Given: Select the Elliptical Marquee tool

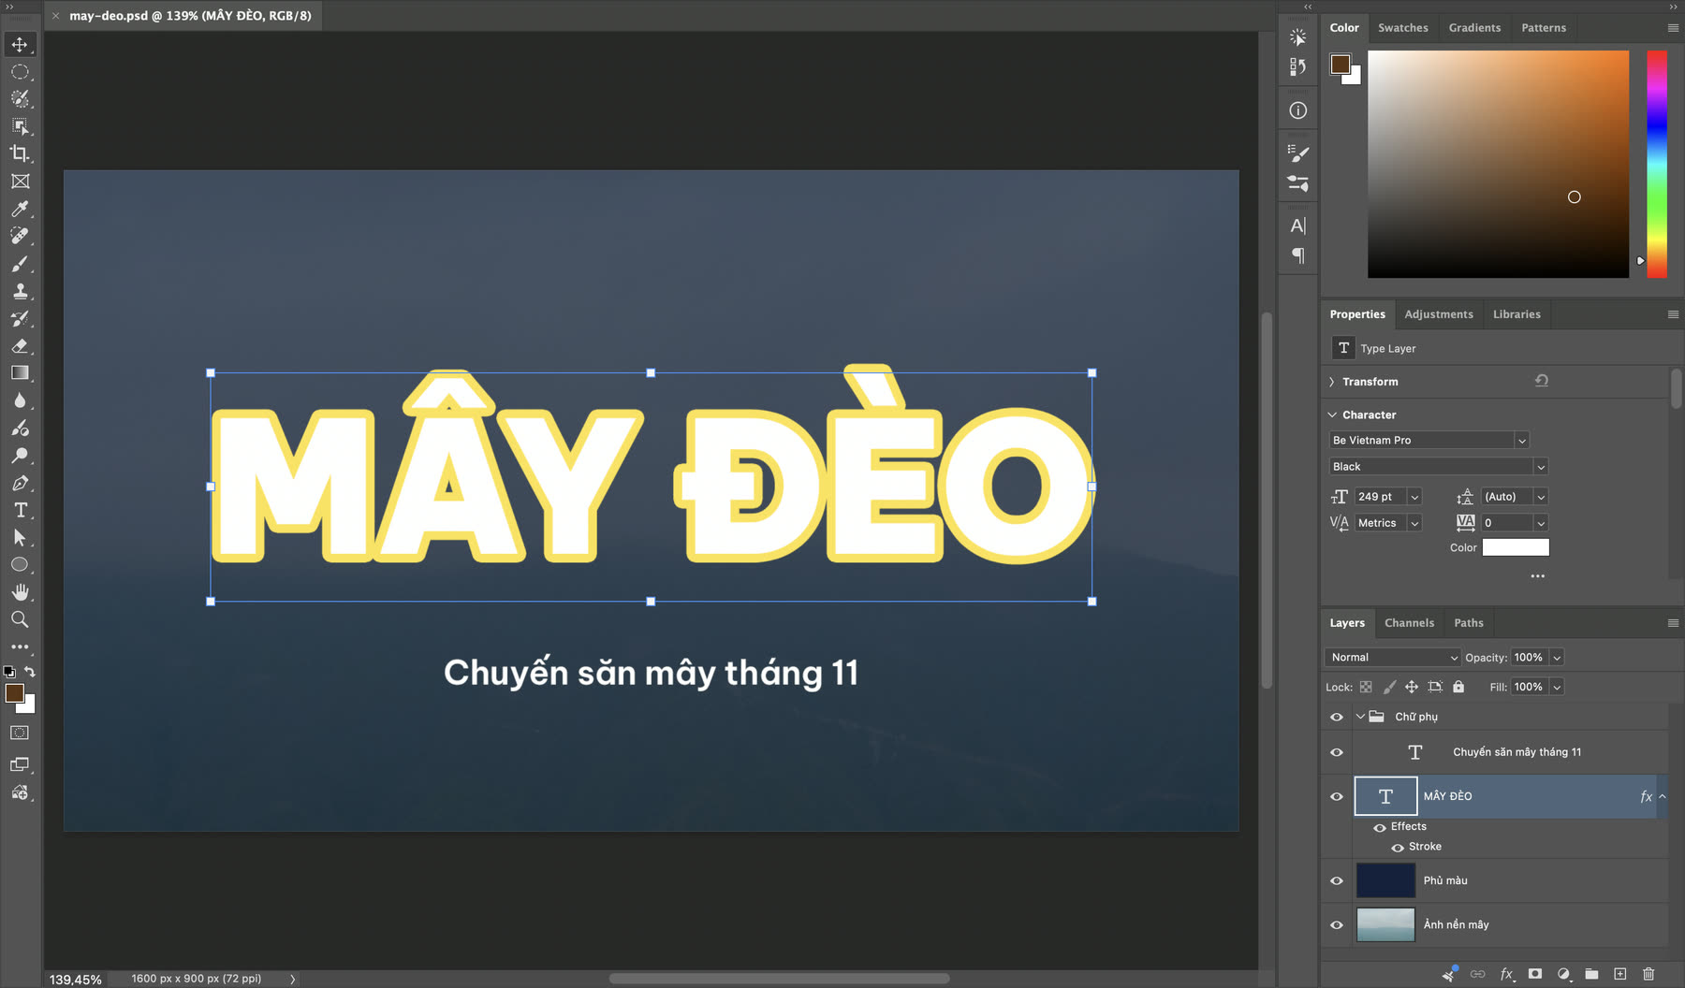Looking at the screenshot, I should (20, 72).
